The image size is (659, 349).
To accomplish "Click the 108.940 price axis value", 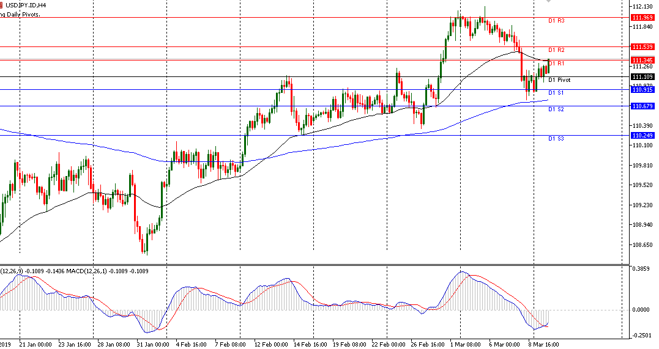I will tap(642, 225).
